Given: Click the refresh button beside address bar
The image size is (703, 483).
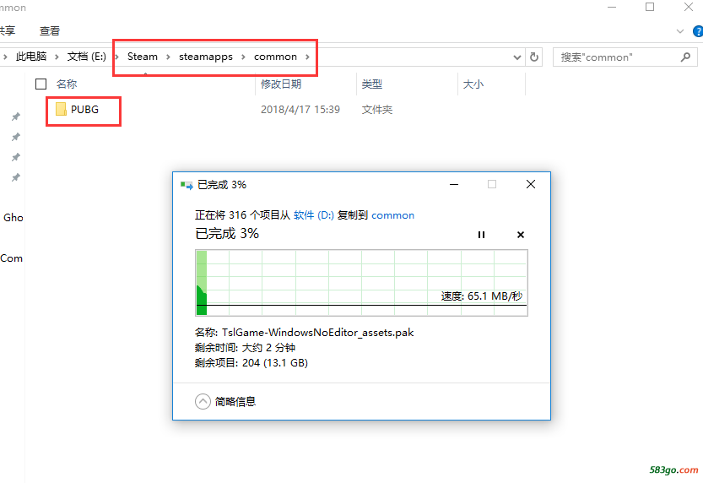Looking at the screenshot, I should 534,57.
